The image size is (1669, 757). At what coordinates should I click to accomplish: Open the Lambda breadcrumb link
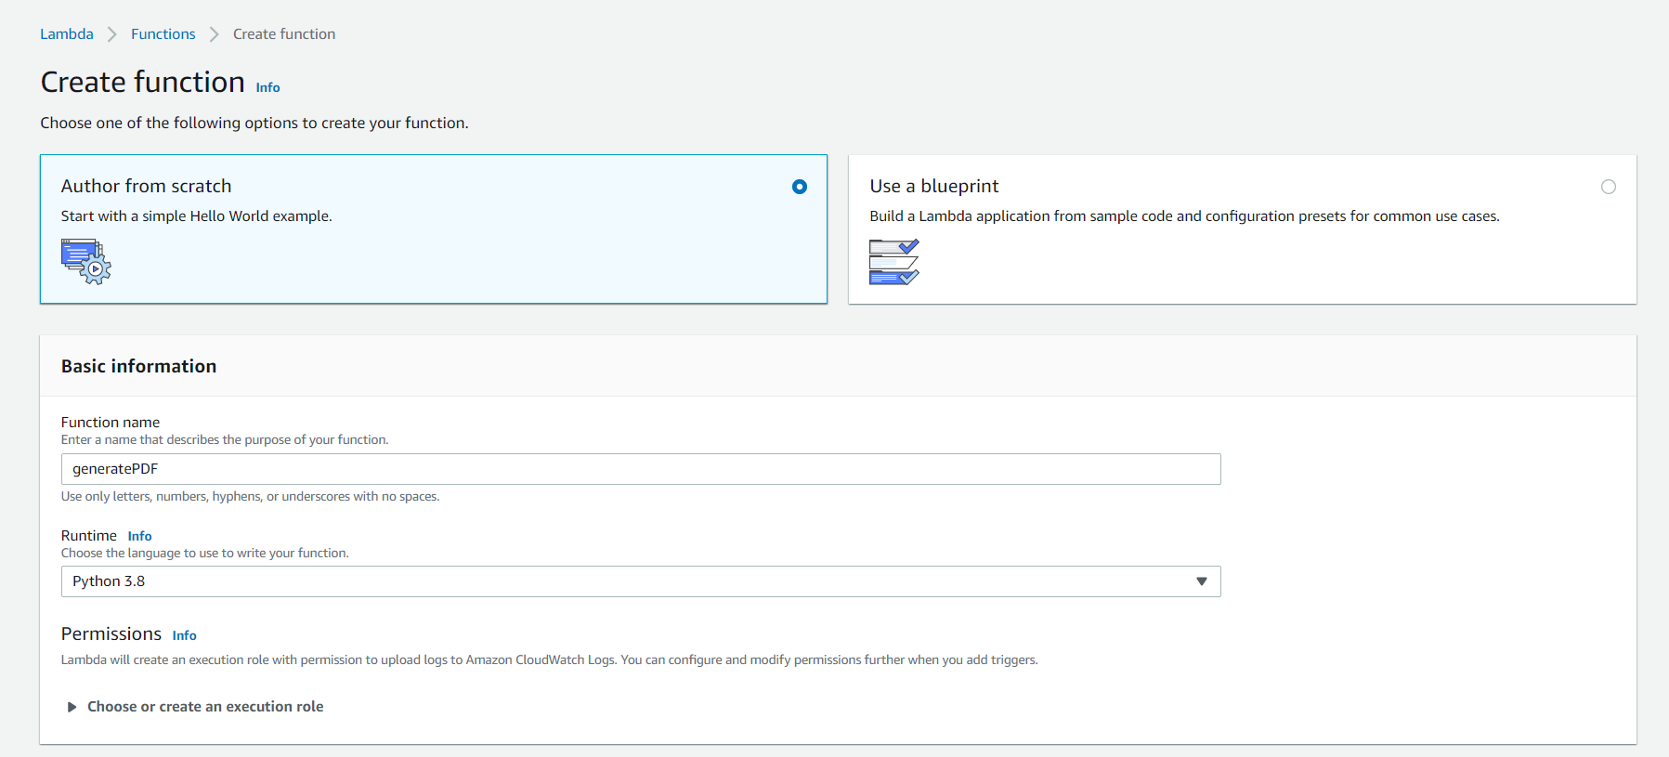(x=66, y=34)
